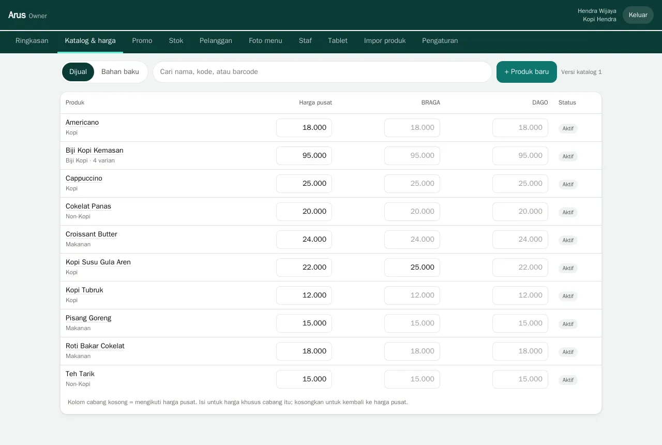Open the Pengaturan tab
The width and height of the screenshot is (662, 445).
point(440,41)
